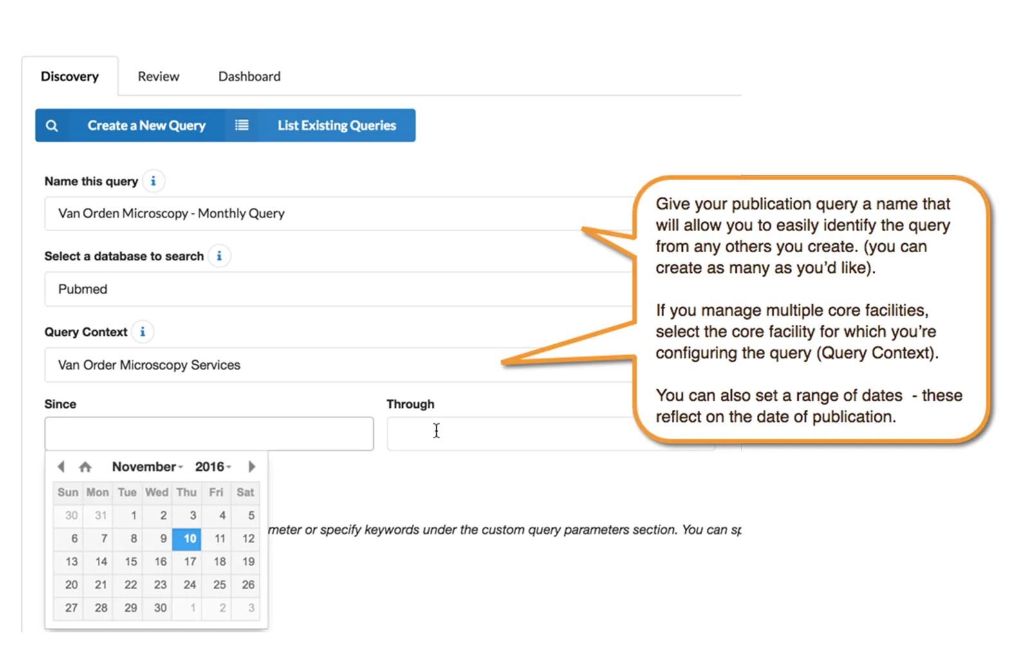This screenshot has width=1029, height=669.
Task: Pick November 24 in the calendar
Action: (189, 585)
